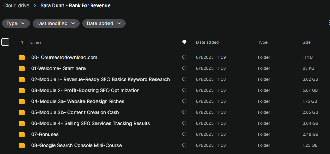
Task: Click the 3.64 GB size value
Action: coord(310,123)
